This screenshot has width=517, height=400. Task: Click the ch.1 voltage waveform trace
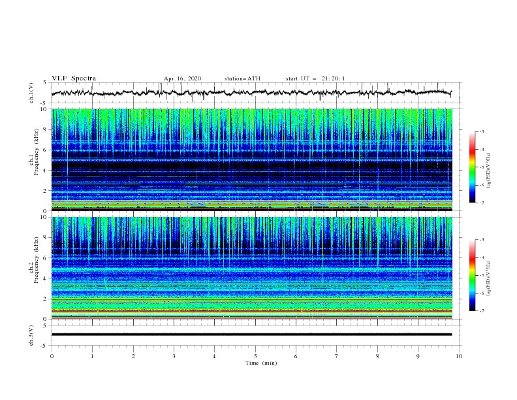point(251,92)
